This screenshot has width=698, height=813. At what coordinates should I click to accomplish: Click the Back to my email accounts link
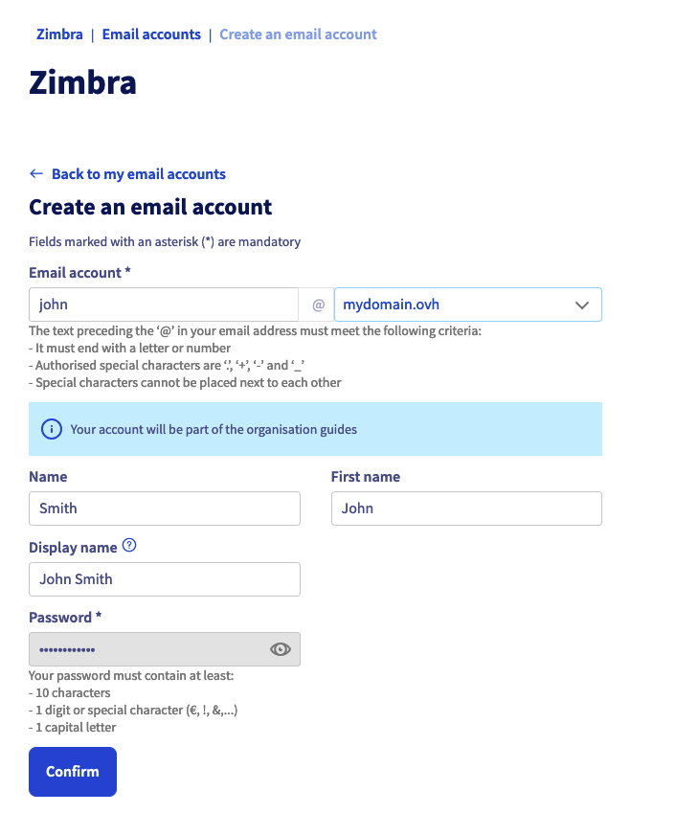pyautogui.click(x=139, y=173)
